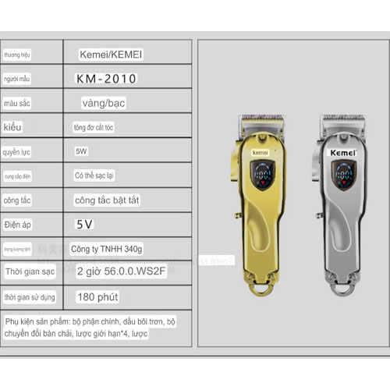Viewport: 390px width, 390px height.
Task: Click the thương hiệu label
Action: coord(17,55)
